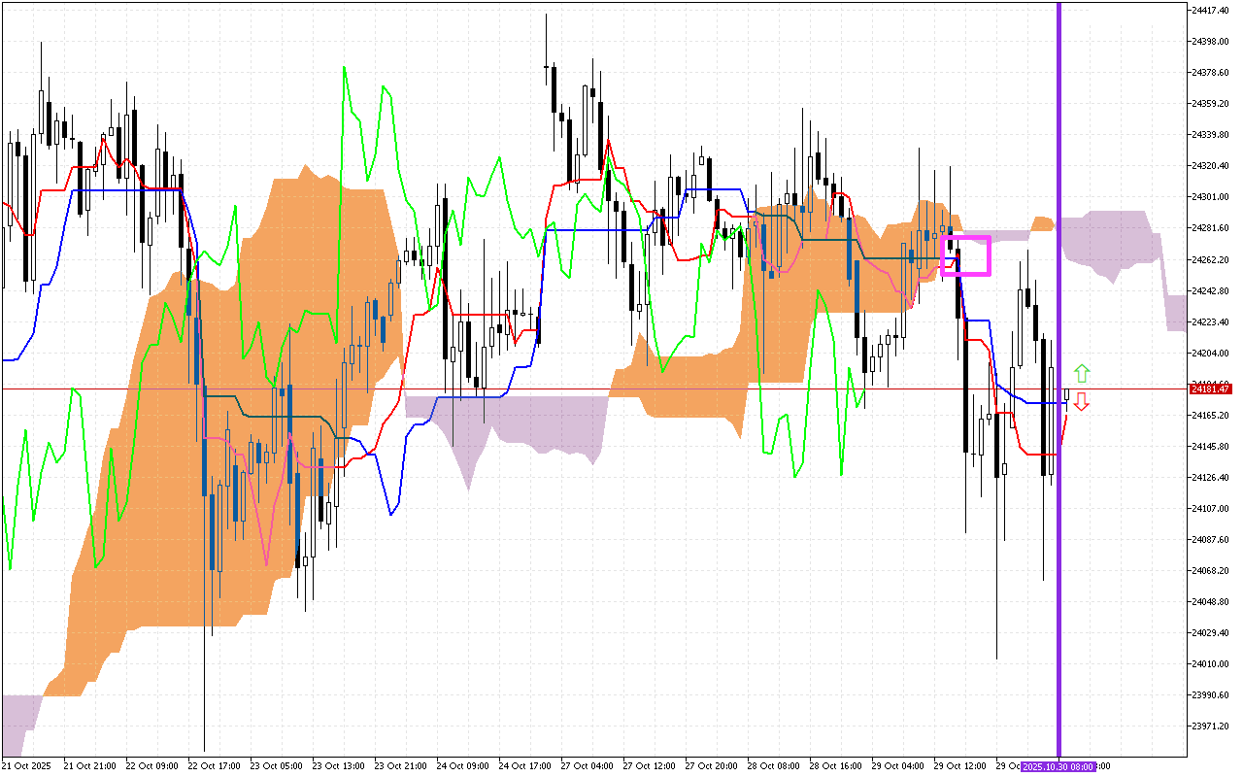Click the 24301.00 price axis label
Screen dimensions: 1243x777
[x=1210, y=197]
